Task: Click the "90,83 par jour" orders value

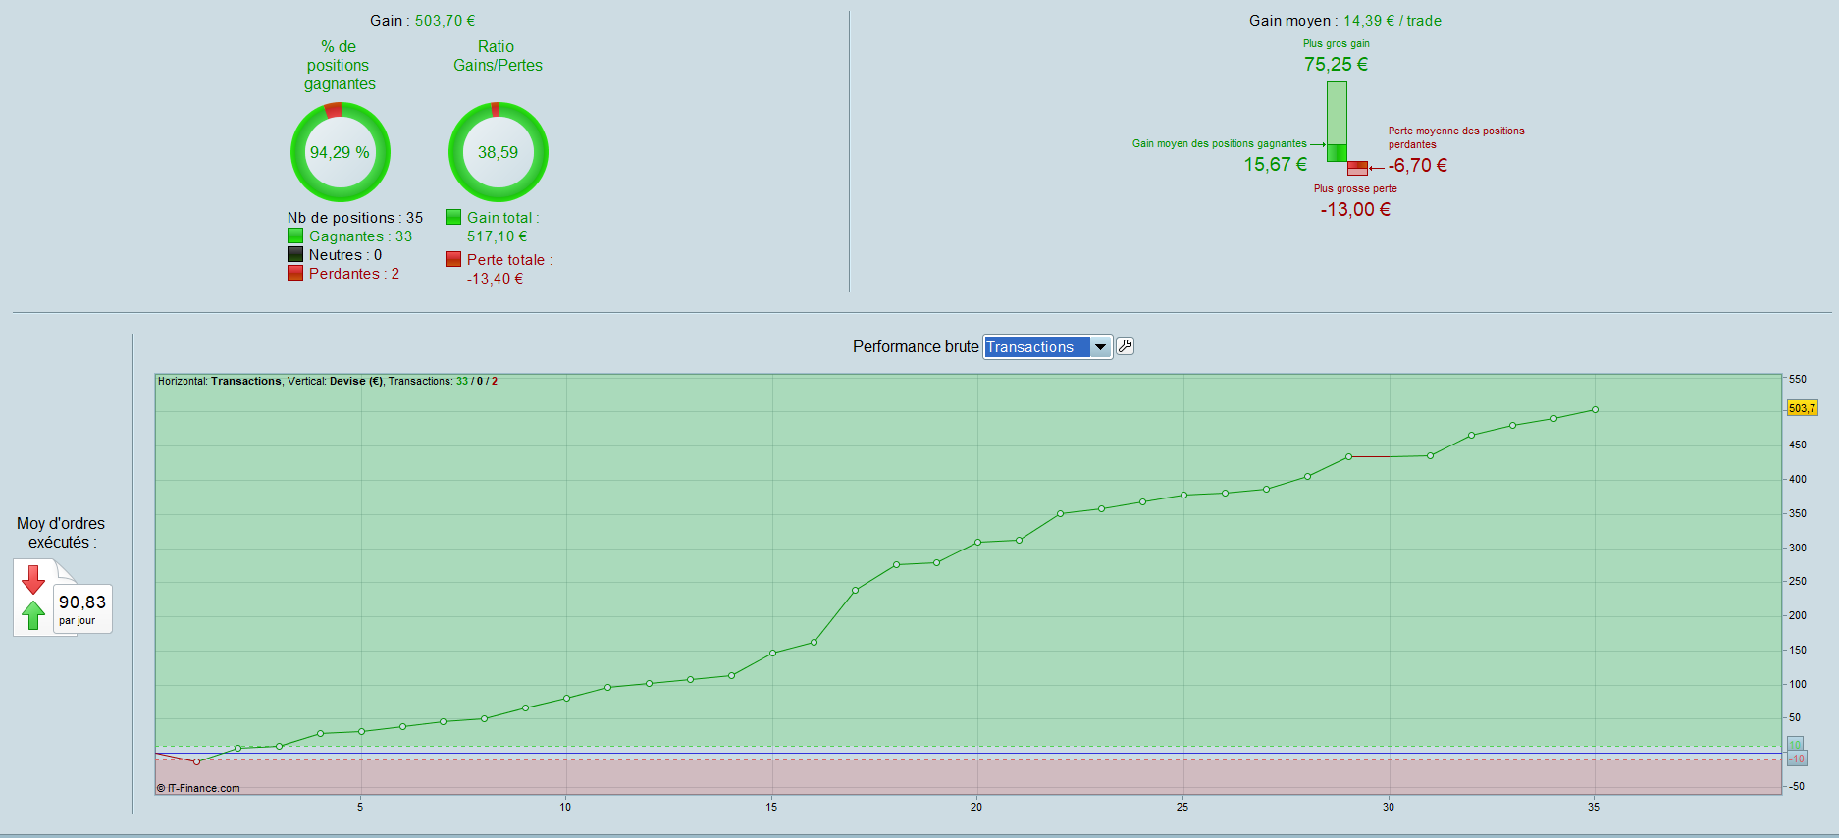Action: (82, 608)
